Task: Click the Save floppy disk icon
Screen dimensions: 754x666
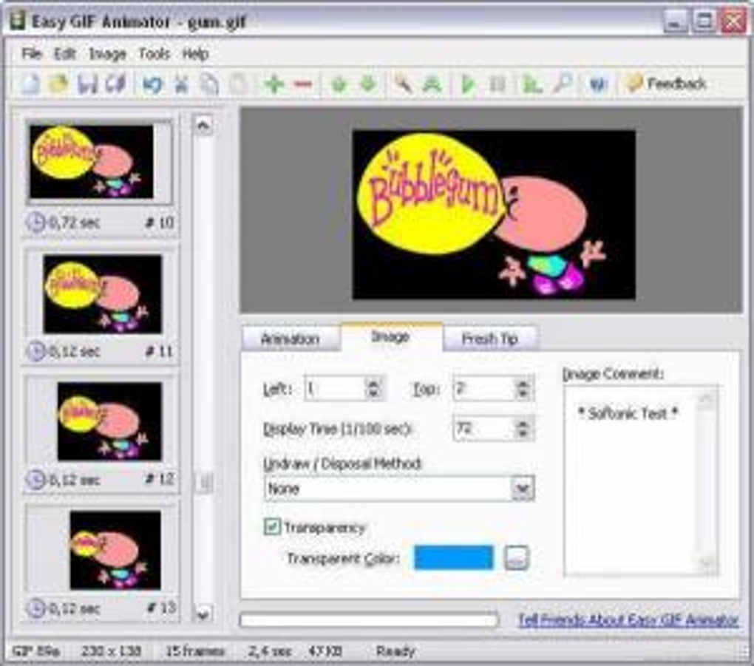Action: (x=87, y=84)
